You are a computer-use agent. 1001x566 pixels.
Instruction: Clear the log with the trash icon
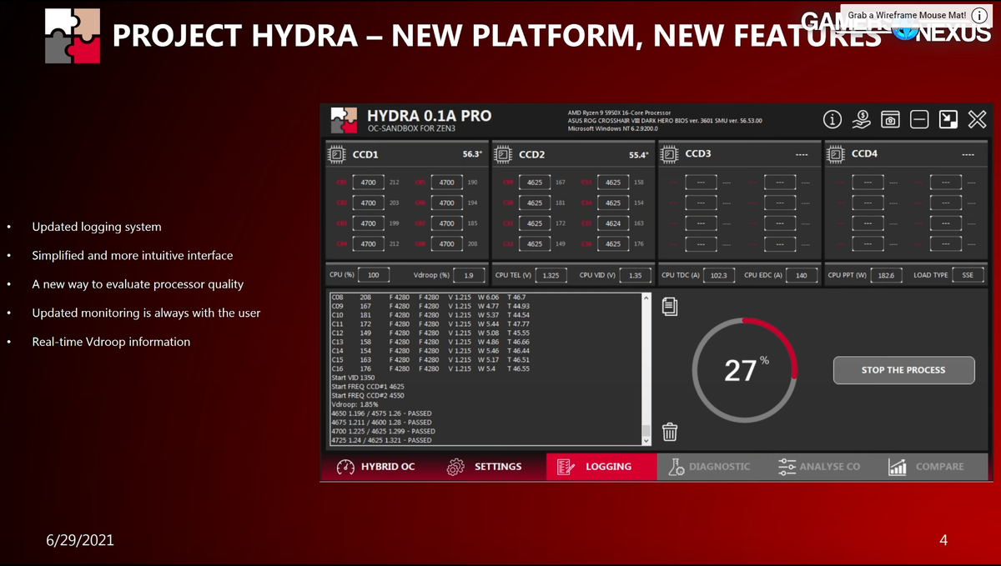pyautogui.click(x=669, y=431)
